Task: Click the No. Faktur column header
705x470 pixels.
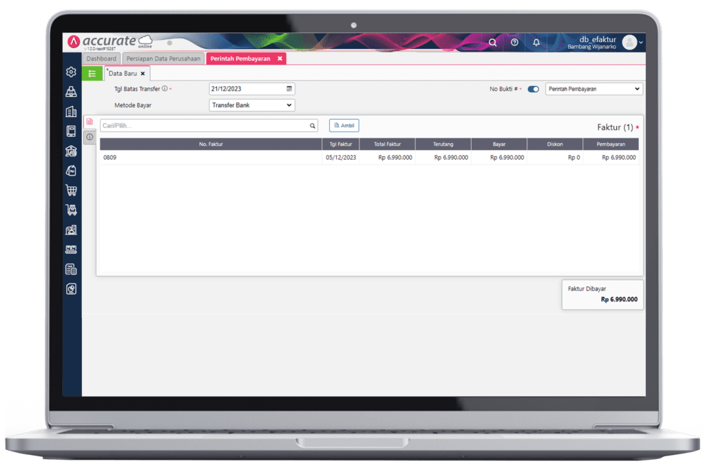Action: [x=211, y=145]
